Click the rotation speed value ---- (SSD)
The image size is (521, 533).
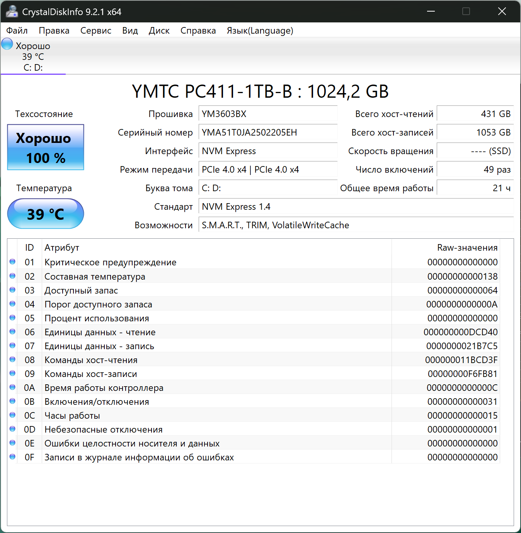click(475, 151)
